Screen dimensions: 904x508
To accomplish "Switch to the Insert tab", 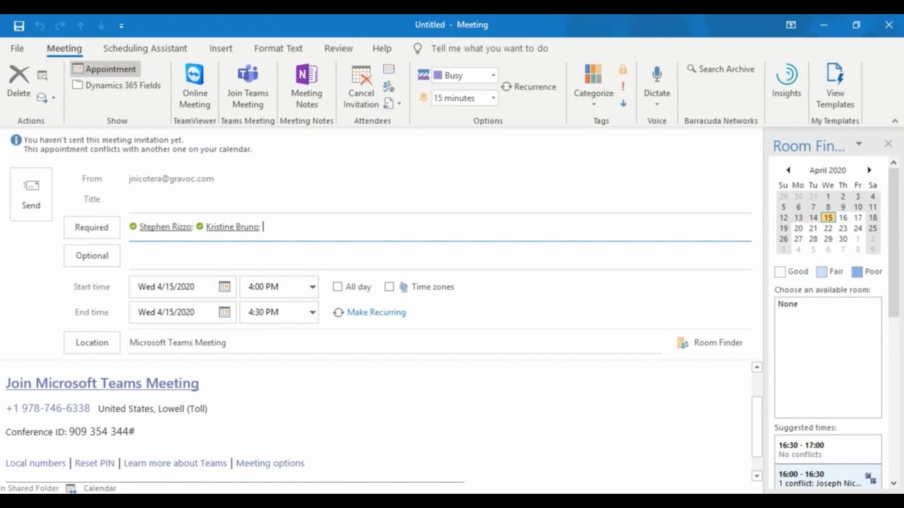I will click(220, 48).
